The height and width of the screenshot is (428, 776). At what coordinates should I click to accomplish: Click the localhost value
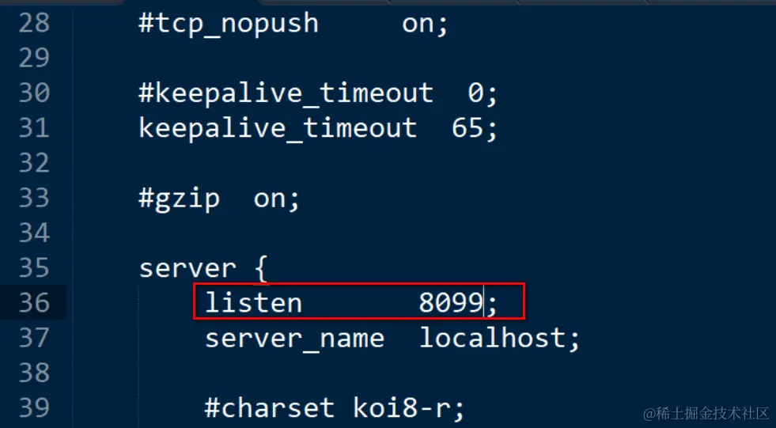(493, 338)
